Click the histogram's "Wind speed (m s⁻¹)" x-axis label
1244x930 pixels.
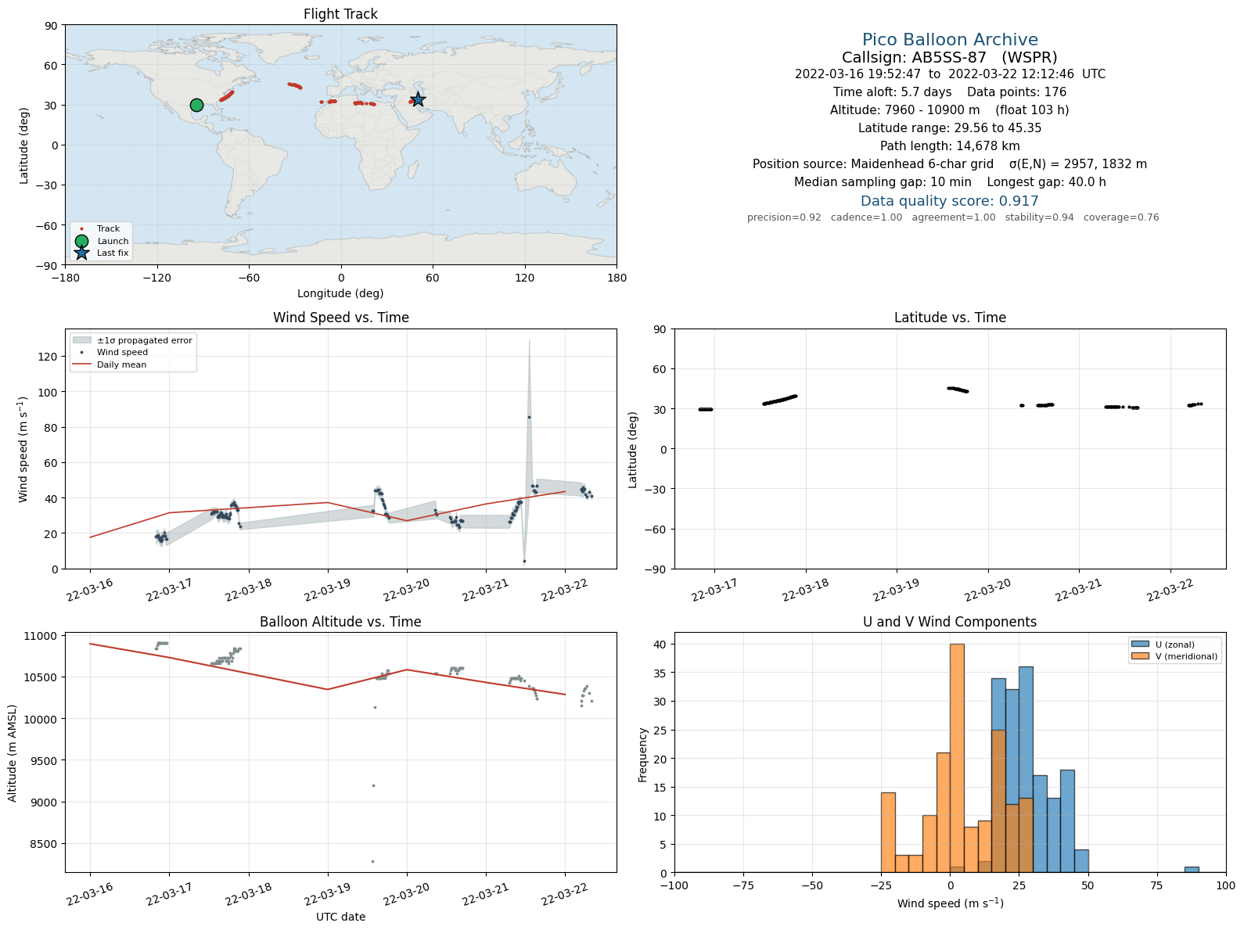pyautogui.click(x=950, y=903)
